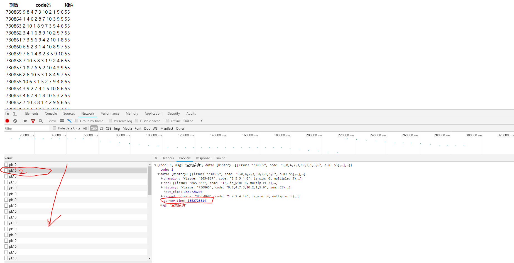Image resolution: width=514 pixels, height=263 pixels.
Task: Click the request list scrollbar thumb
Action: (150, 180)
